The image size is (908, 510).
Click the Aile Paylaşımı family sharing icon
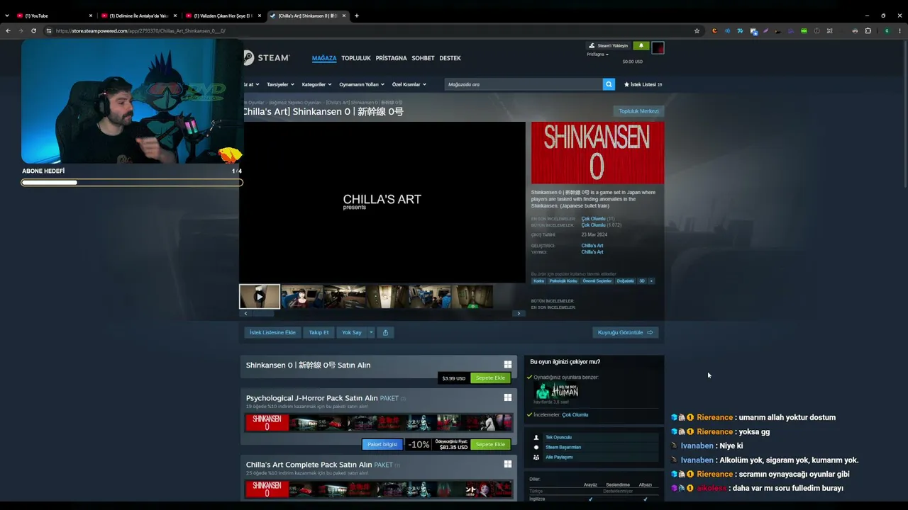[536, 457]
